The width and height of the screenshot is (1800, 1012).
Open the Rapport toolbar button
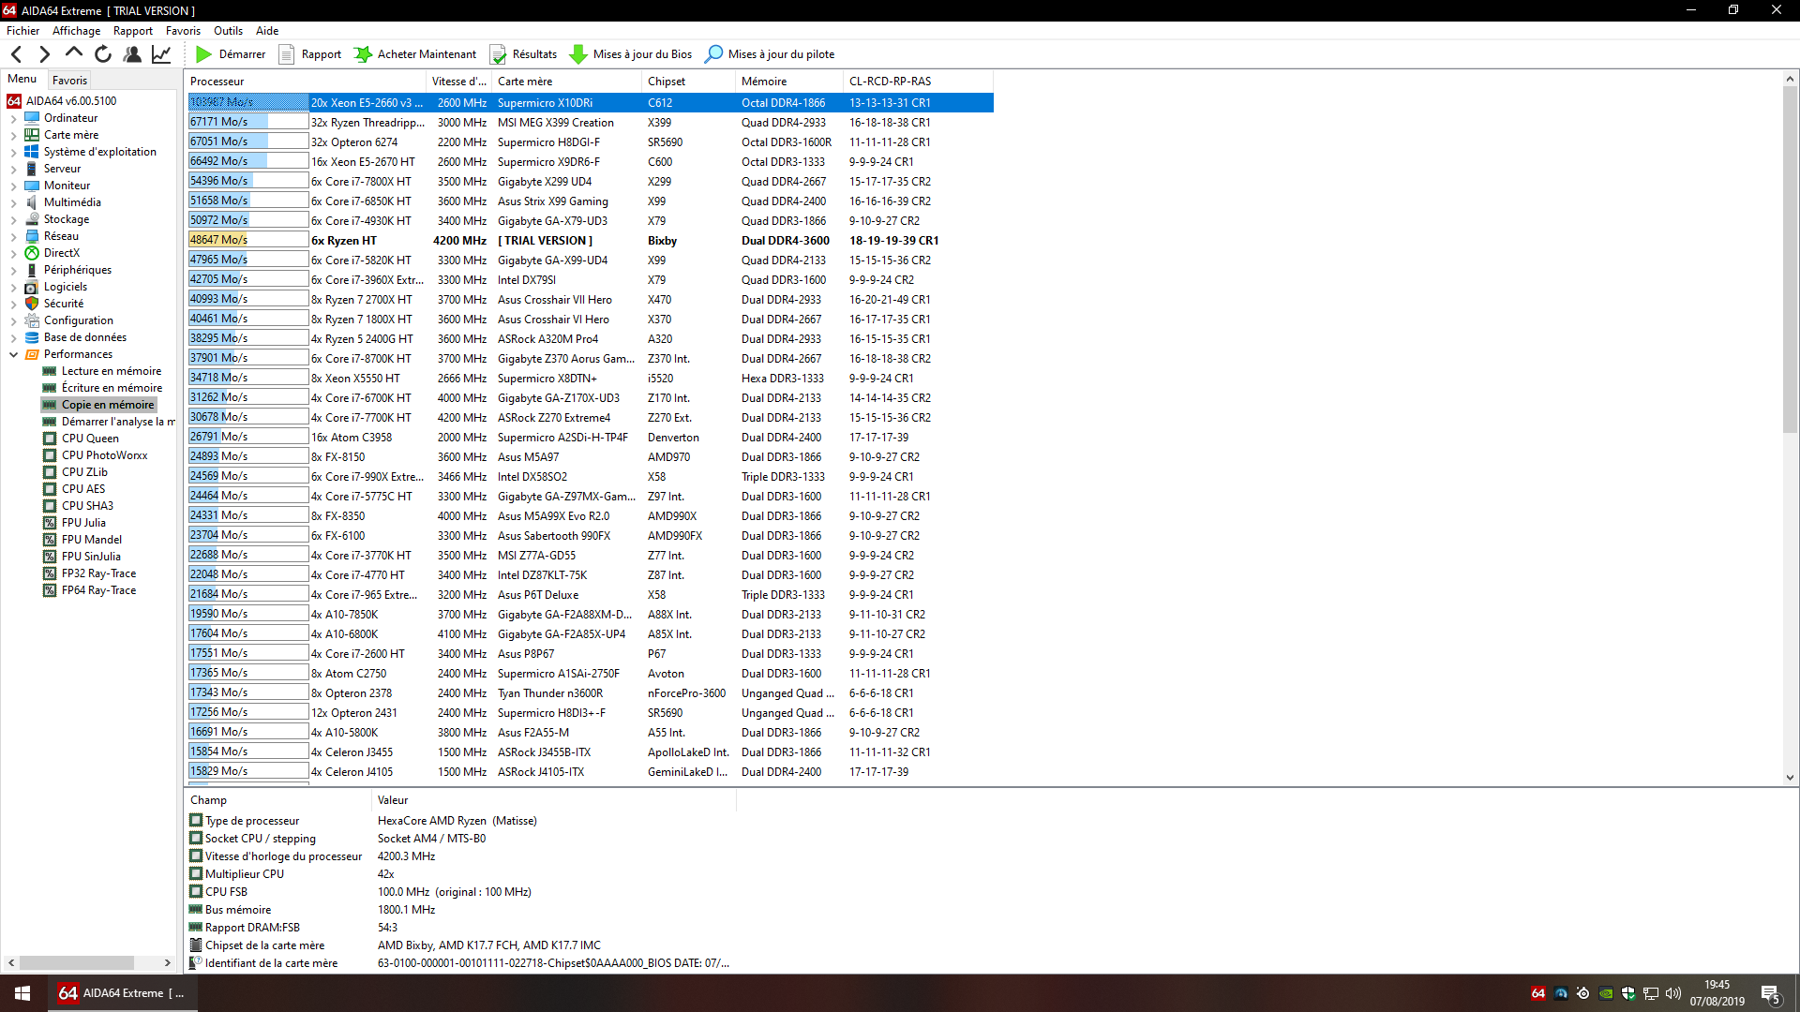(310, 54)
